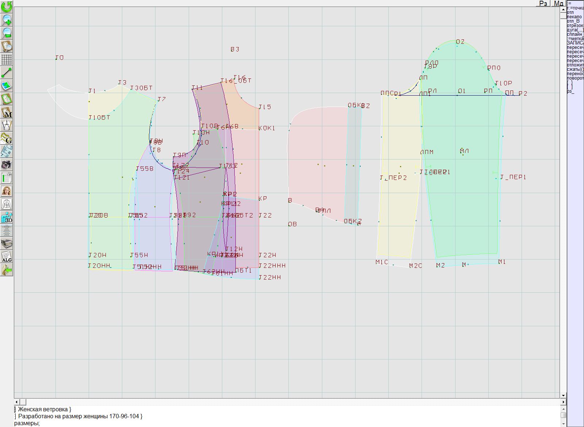Switch to the Мд tab
Screen dimensions: 584x427
pyautogui.click(x=558, y=3)
